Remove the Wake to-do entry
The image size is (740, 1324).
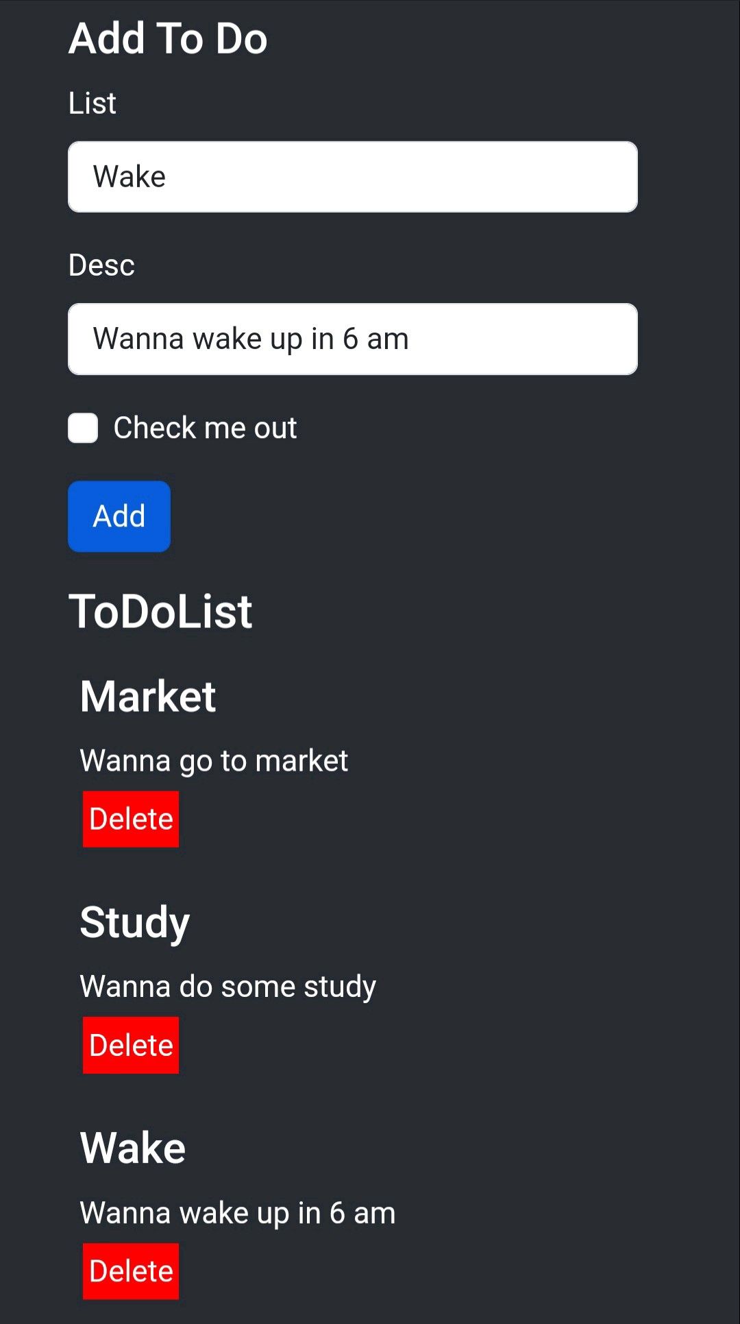(131, 1271)
